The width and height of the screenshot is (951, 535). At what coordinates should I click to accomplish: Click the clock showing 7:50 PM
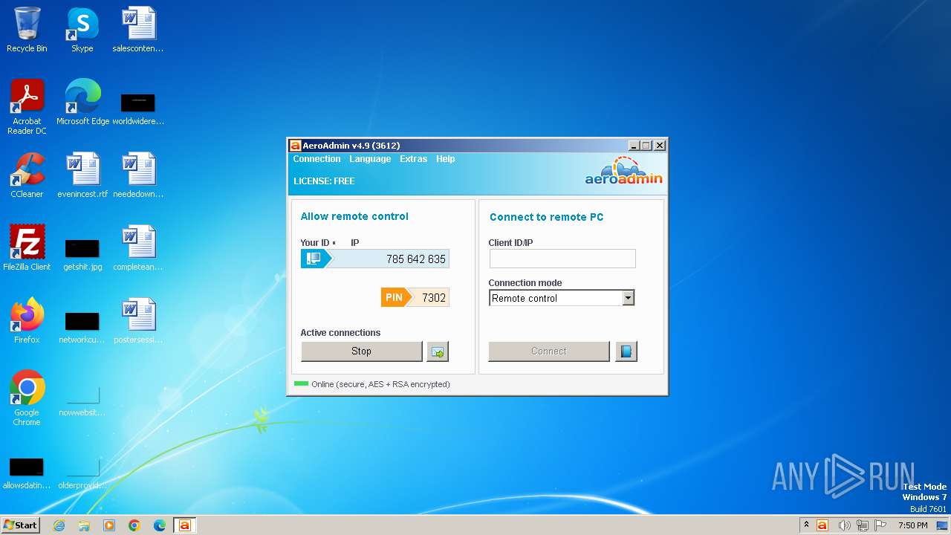(x=912, y=525)
